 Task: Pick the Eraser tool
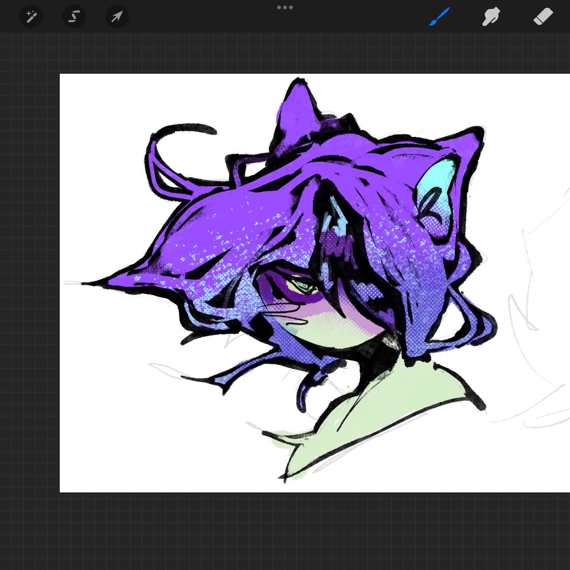tap(543, 17)
